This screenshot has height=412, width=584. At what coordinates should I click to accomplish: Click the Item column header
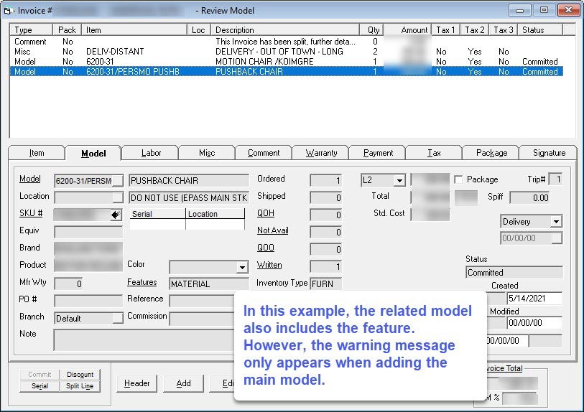point(135,29)
